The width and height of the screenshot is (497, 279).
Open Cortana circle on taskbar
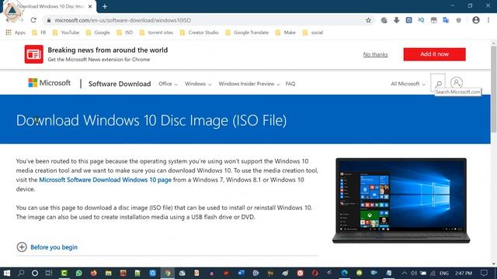[x=35, y=273]
